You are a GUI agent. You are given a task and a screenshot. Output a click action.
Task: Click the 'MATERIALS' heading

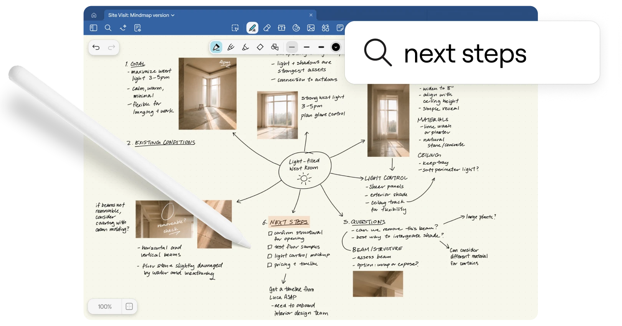pyautogui.click(x=433, y=120)
